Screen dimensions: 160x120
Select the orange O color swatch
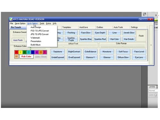41,52
